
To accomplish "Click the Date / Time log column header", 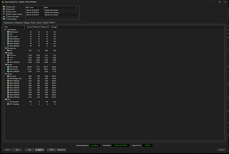I will [35, 7].
